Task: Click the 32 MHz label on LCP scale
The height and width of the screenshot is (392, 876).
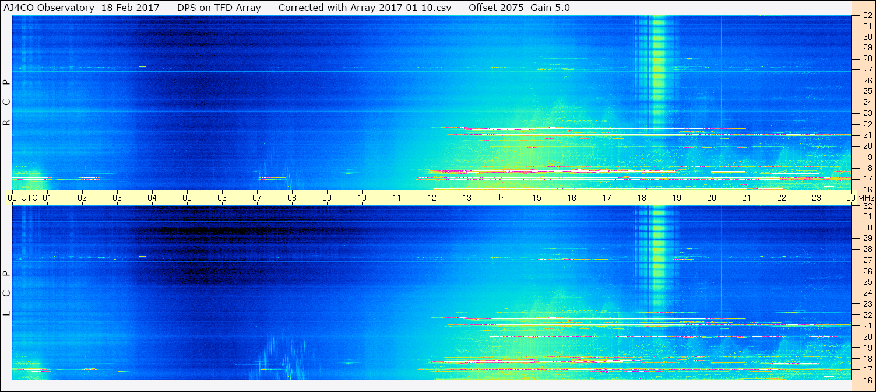Action: pyautogui.click(x=867, y=206)
